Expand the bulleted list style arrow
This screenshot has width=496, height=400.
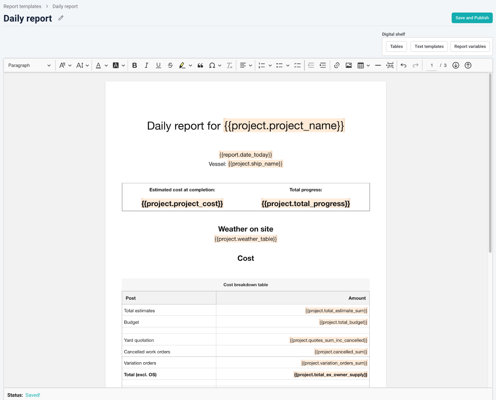coord(288,65)
